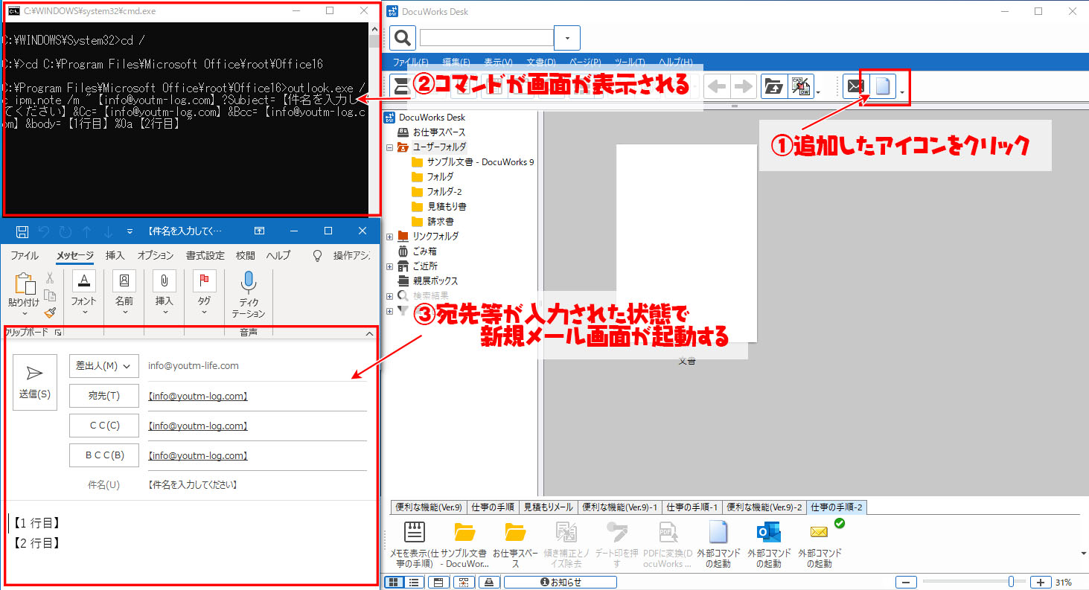Click the 送信(S) send button
The width and height of the screenshot is (1089, 590).
point(35,382)
